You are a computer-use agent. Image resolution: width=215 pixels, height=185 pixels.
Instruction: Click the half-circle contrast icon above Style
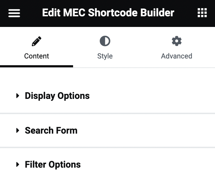105,41
